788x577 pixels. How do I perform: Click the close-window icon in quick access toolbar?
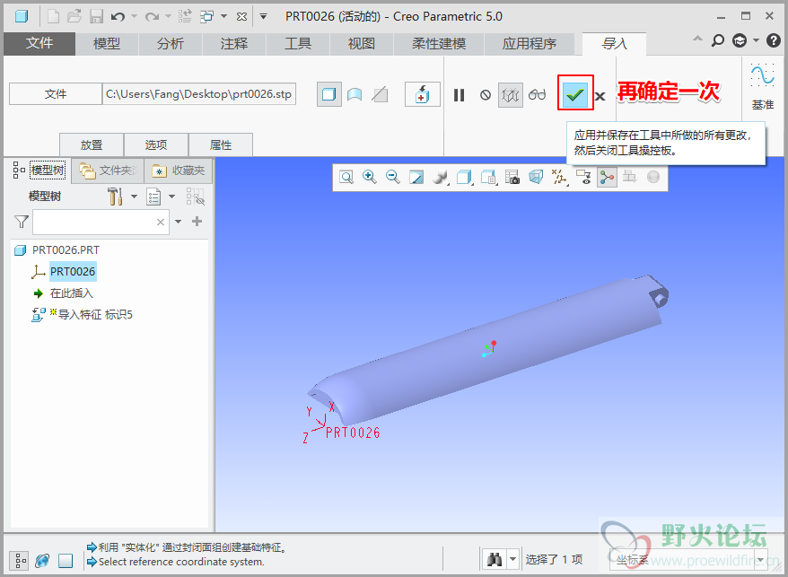241,16
